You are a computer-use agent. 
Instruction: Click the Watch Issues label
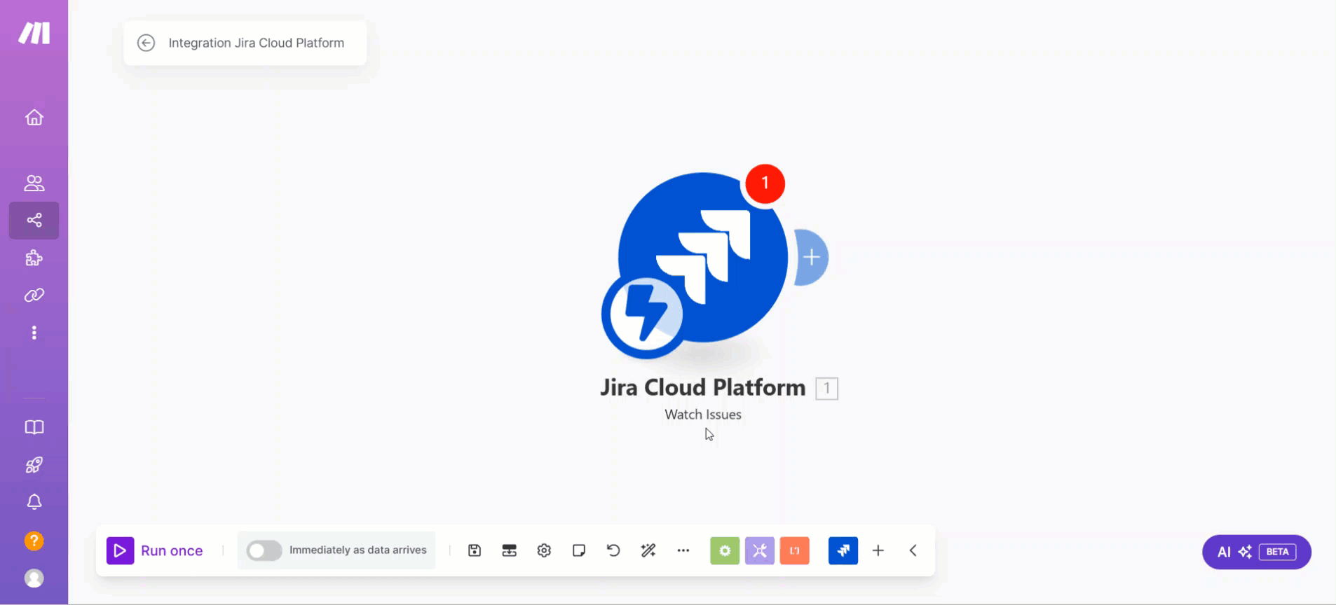pyautogui.click(x=703, y=415)
